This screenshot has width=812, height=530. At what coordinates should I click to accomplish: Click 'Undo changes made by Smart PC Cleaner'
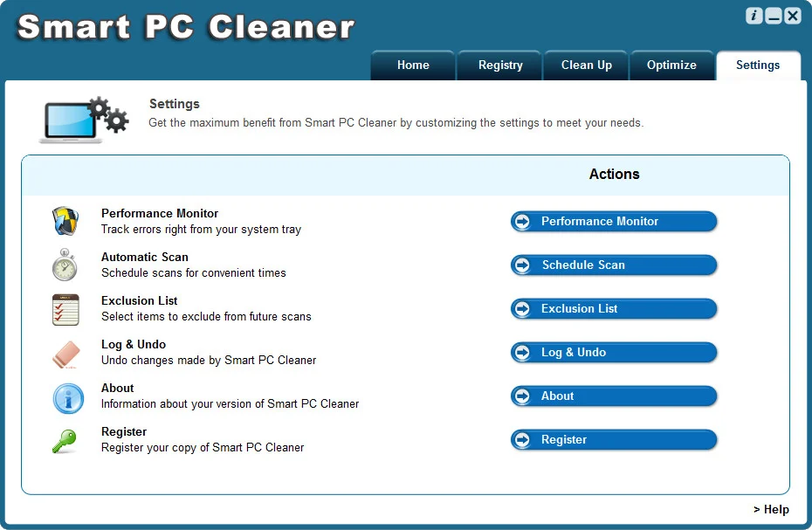pos(209,360)
